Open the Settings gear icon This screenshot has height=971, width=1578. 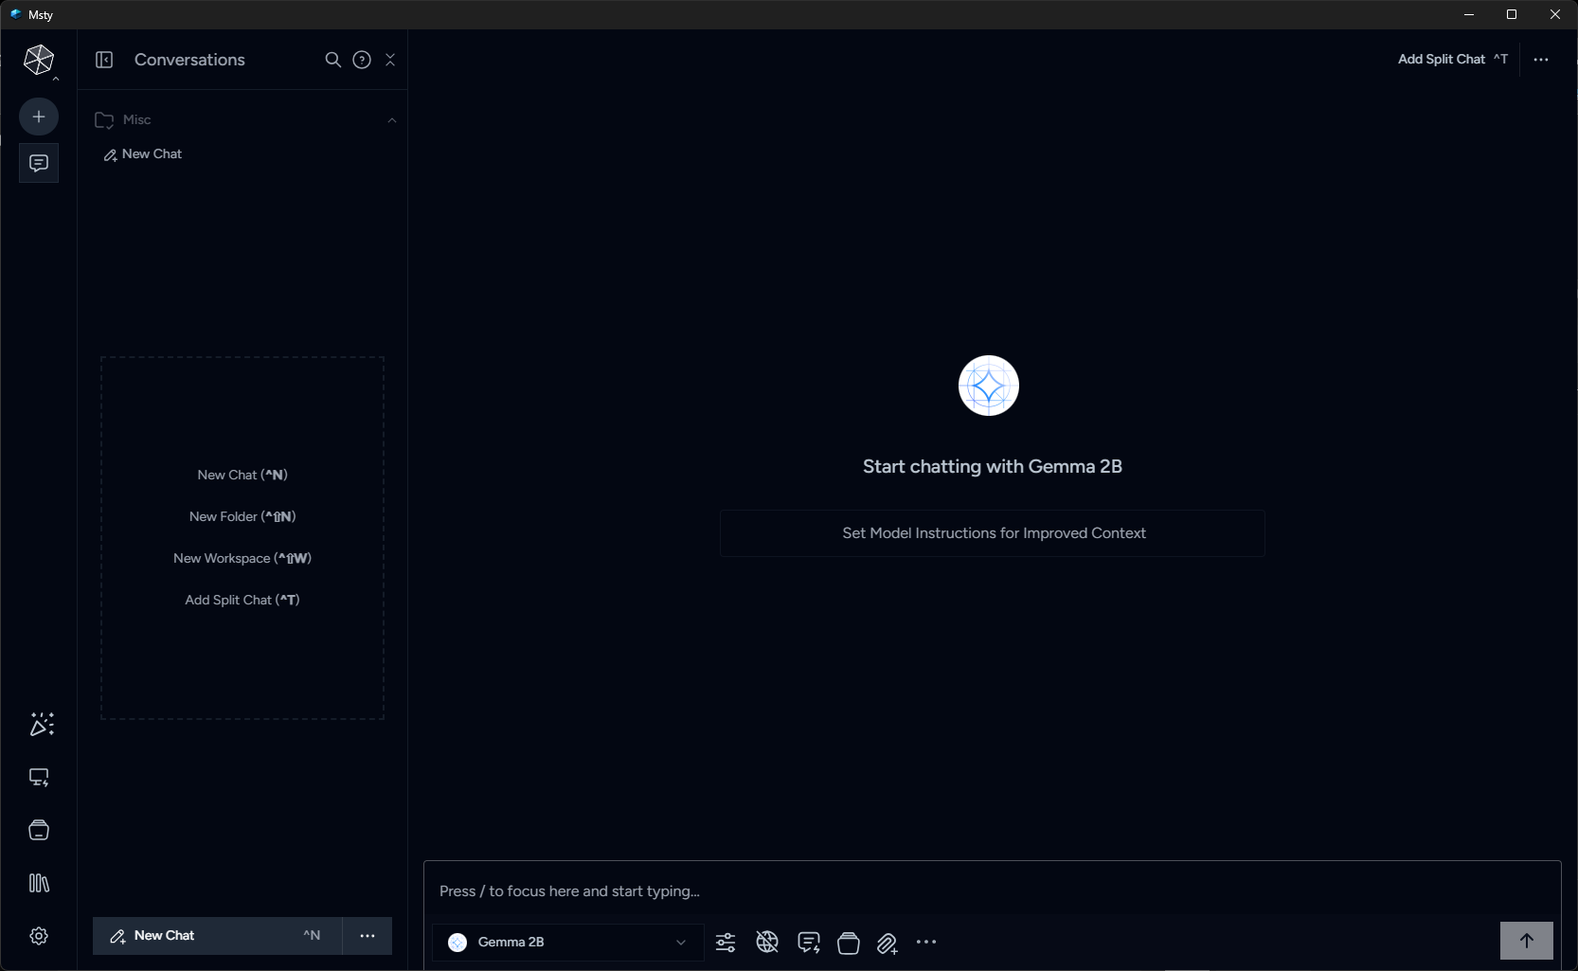39,936
